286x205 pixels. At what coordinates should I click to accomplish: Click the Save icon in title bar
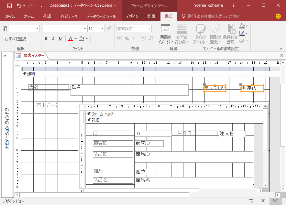coord(9,6)
